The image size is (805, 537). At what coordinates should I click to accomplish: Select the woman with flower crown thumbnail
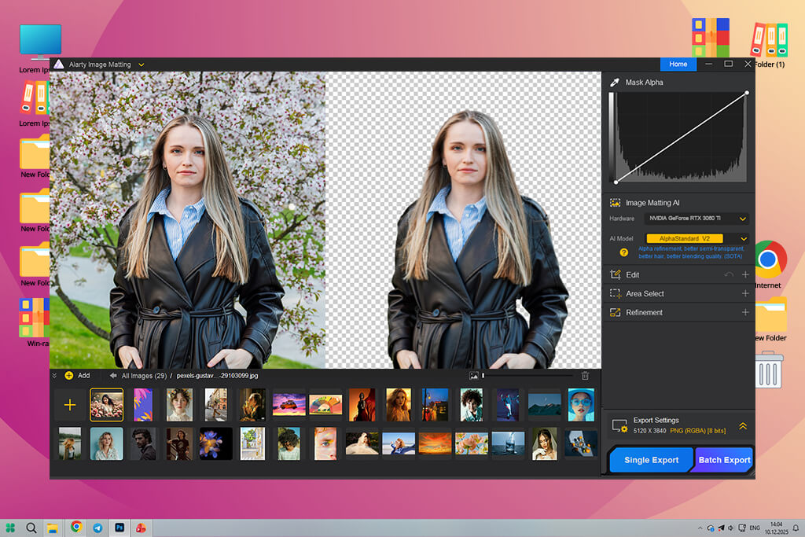click(180, 405)
